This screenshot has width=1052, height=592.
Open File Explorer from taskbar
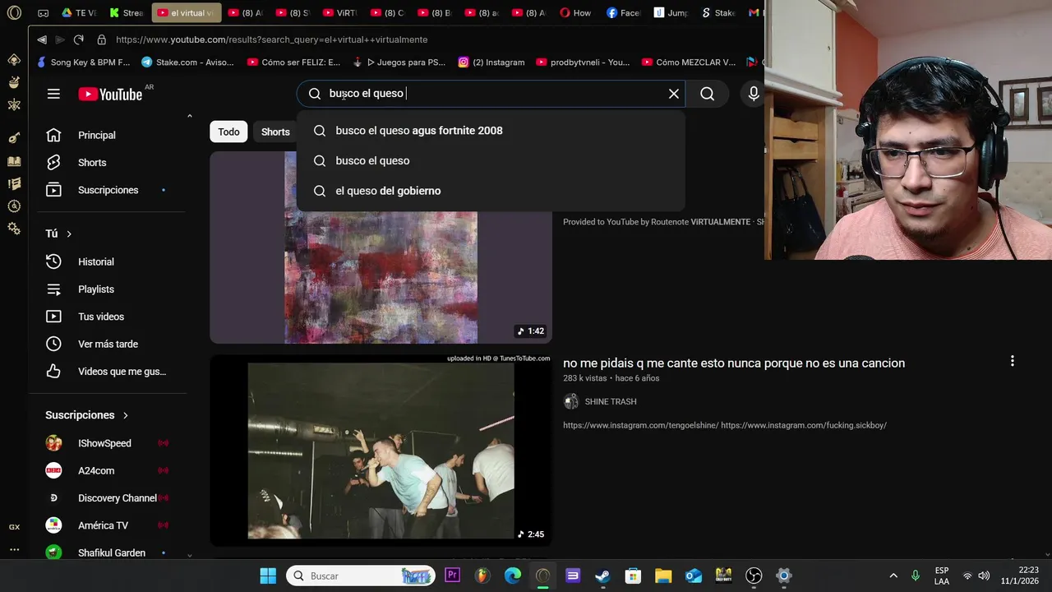tap(662, 576)
